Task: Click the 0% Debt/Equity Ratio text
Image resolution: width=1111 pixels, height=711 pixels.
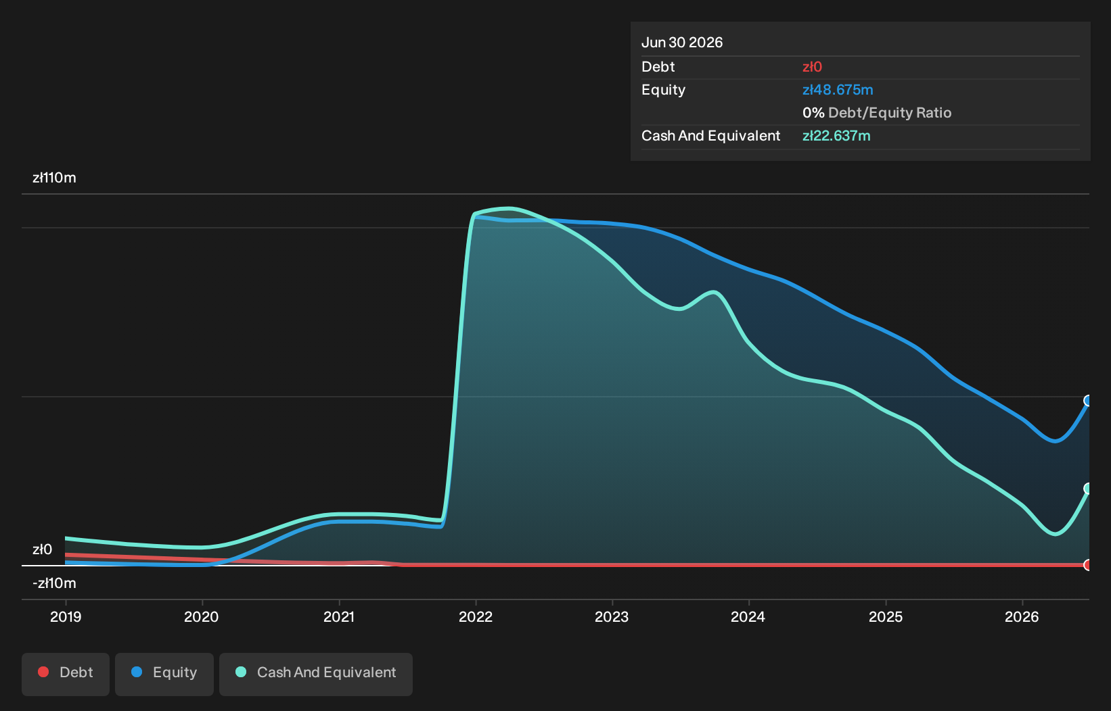Action: (x=877, y=113)
